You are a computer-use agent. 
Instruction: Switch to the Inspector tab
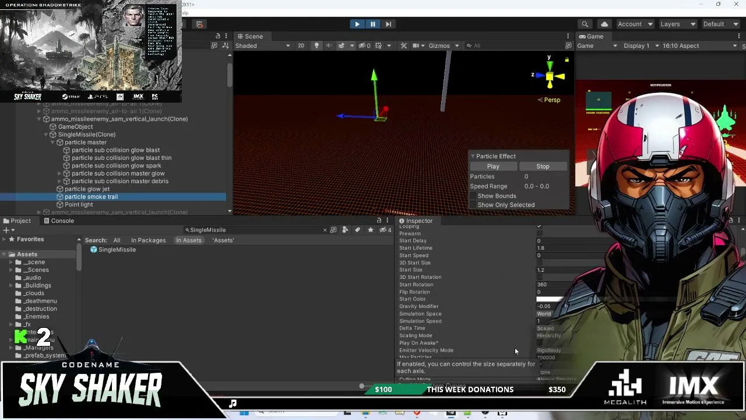click(x=416, y=221)
